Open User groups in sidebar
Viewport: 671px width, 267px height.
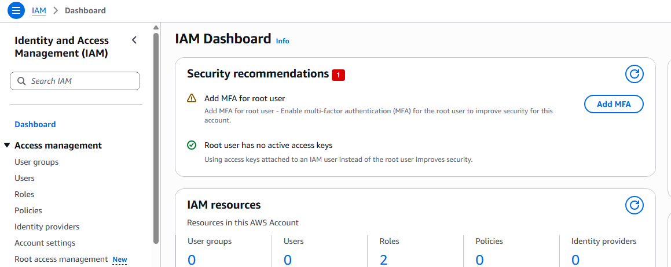(36, 162)
